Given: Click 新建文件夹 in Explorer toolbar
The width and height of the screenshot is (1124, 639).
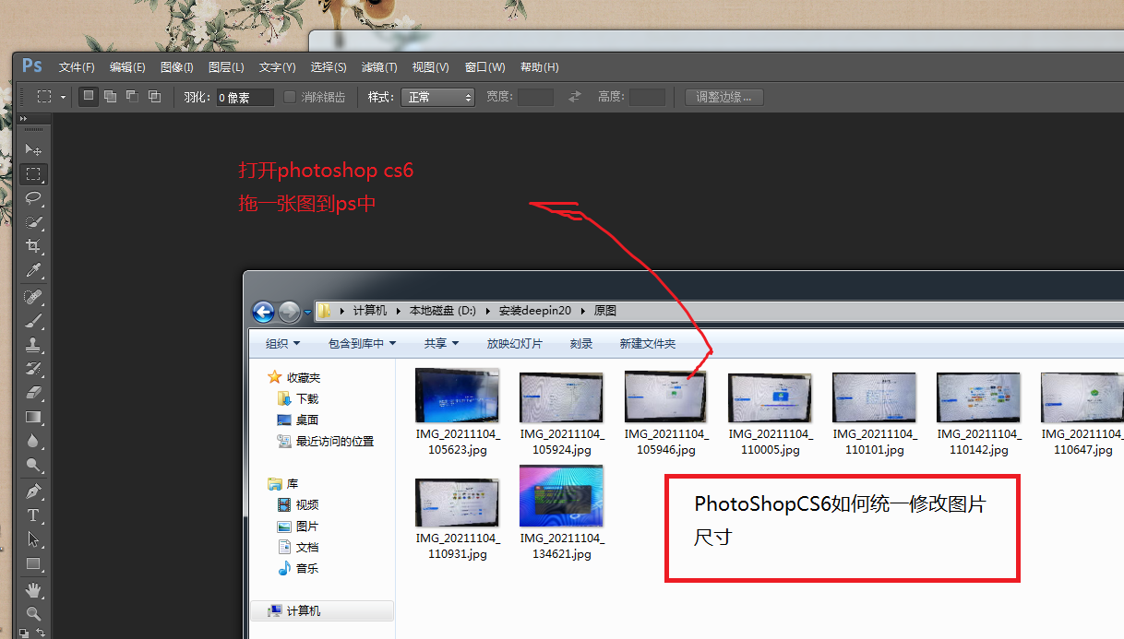Looking at the screenshot, I should click(x=648, y=343).
